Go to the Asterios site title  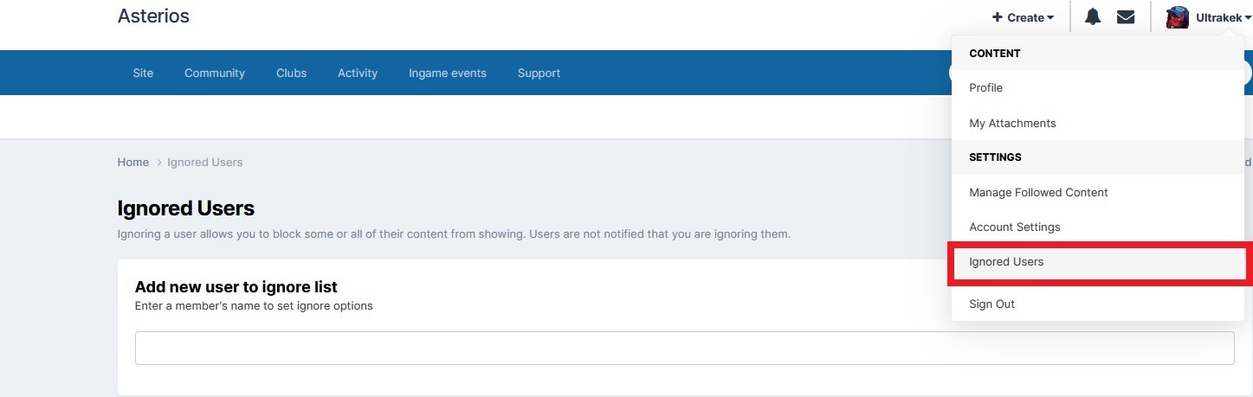[153, 16]
